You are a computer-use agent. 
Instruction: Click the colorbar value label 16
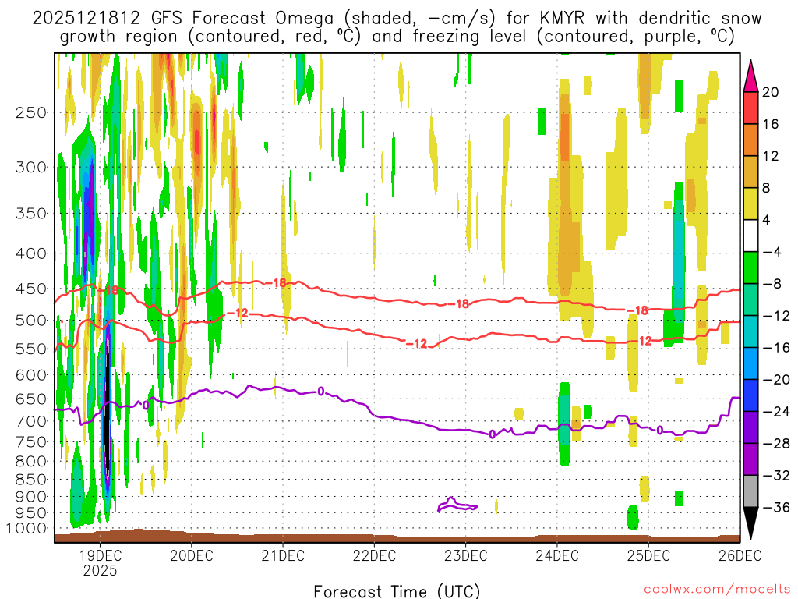pos(770,124)
